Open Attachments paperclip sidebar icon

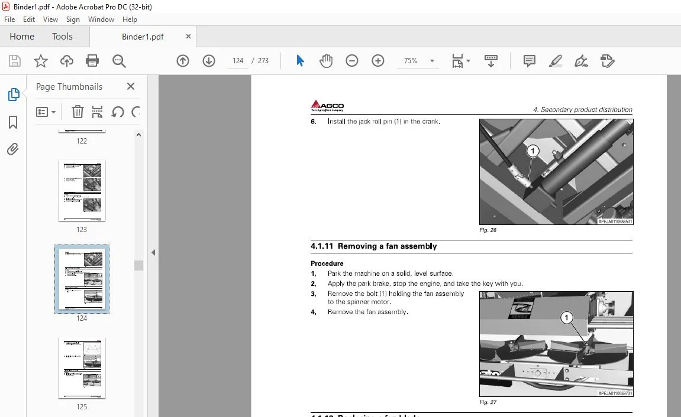click(13, 149)
